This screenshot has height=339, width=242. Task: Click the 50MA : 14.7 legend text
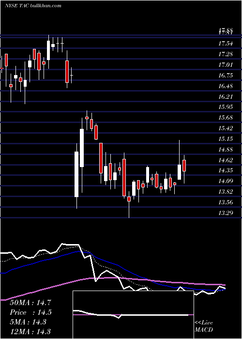pyautogui.click(x=30, y=303)
